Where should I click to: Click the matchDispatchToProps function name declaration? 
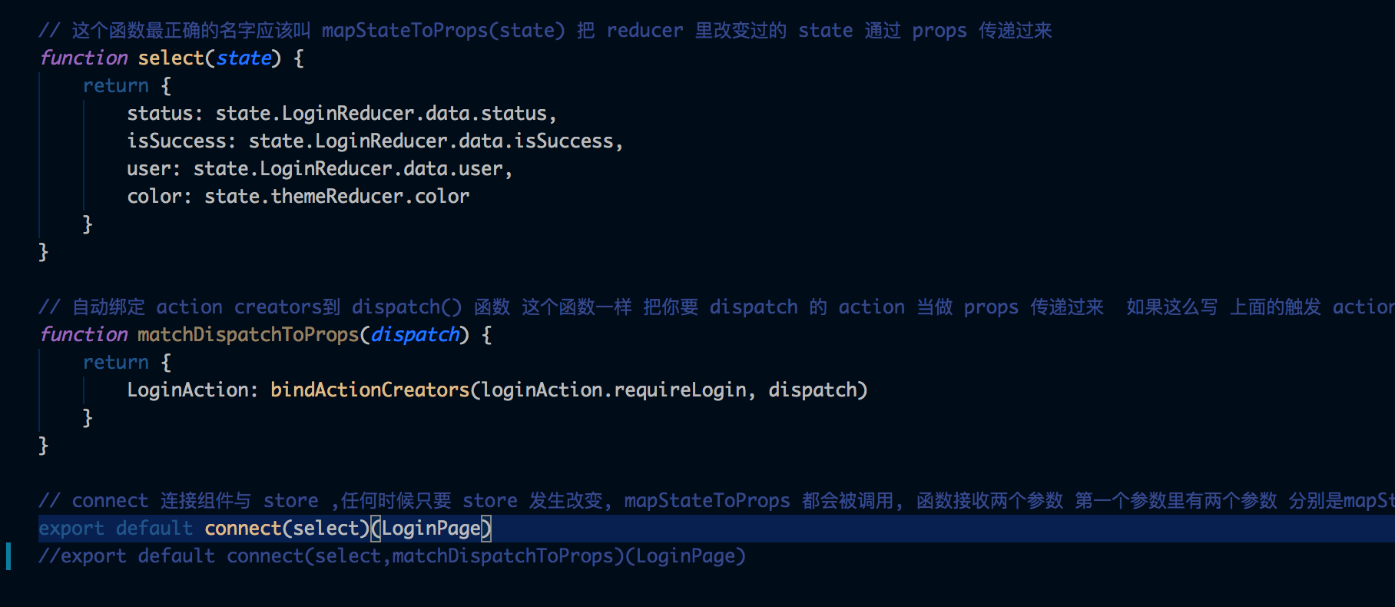(x=248, y=335)
